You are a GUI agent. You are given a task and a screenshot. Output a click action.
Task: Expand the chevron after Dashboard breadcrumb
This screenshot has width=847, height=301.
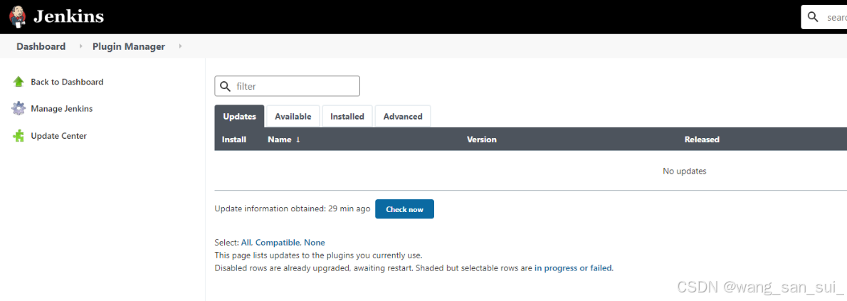pyautogui.click(x=81, y=46)
